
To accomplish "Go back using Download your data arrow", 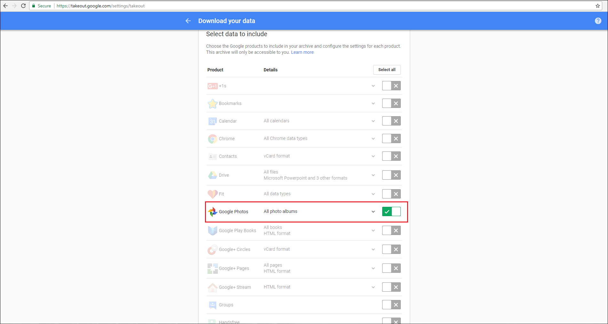I will tap(188, 21).
